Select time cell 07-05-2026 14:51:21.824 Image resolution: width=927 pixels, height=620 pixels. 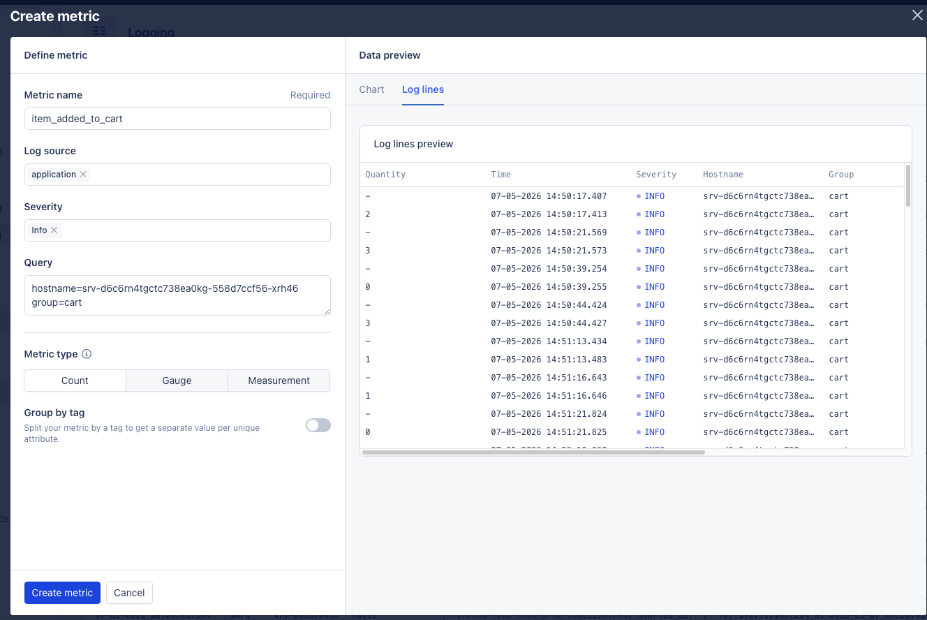[x=549, y=414]
